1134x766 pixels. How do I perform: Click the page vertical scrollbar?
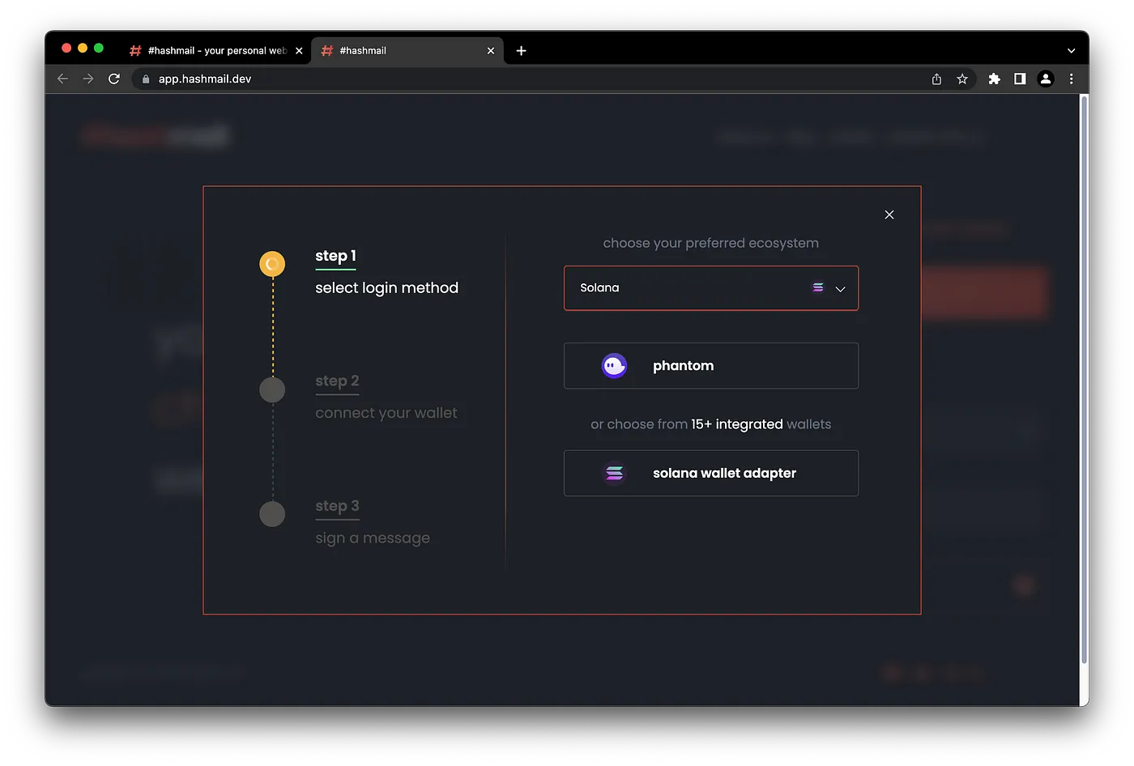click(1085, 381)
